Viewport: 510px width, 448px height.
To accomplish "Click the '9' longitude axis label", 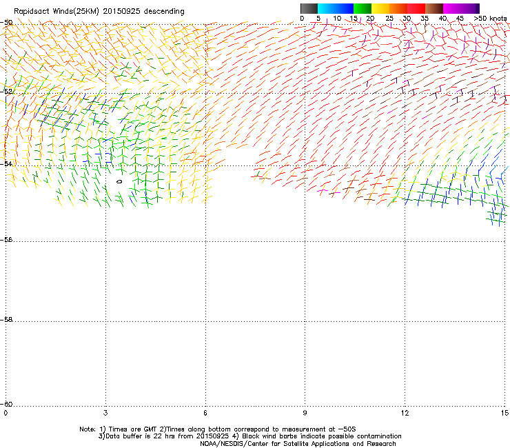I will coord(305,413).
